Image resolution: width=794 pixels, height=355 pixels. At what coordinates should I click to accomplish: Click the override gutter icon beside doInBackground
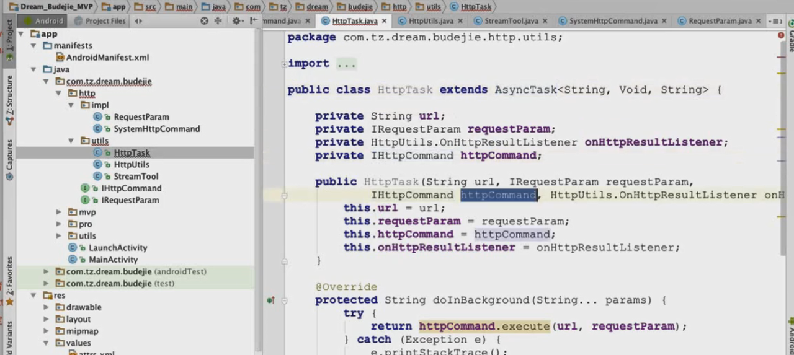pos(270,300)
